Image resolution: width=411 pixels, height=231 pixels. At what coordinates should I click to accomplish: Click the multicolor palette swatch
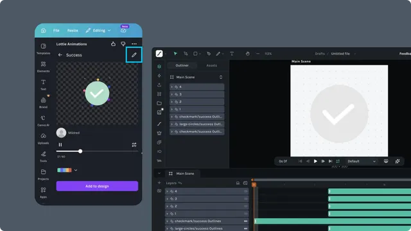64,170
